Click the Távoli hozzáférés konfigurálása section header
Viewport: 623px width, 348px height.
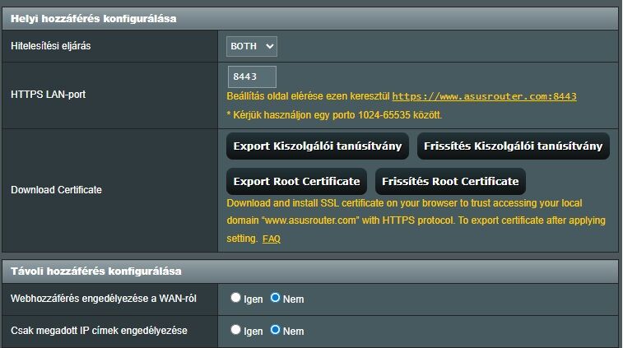coord(95,271)
